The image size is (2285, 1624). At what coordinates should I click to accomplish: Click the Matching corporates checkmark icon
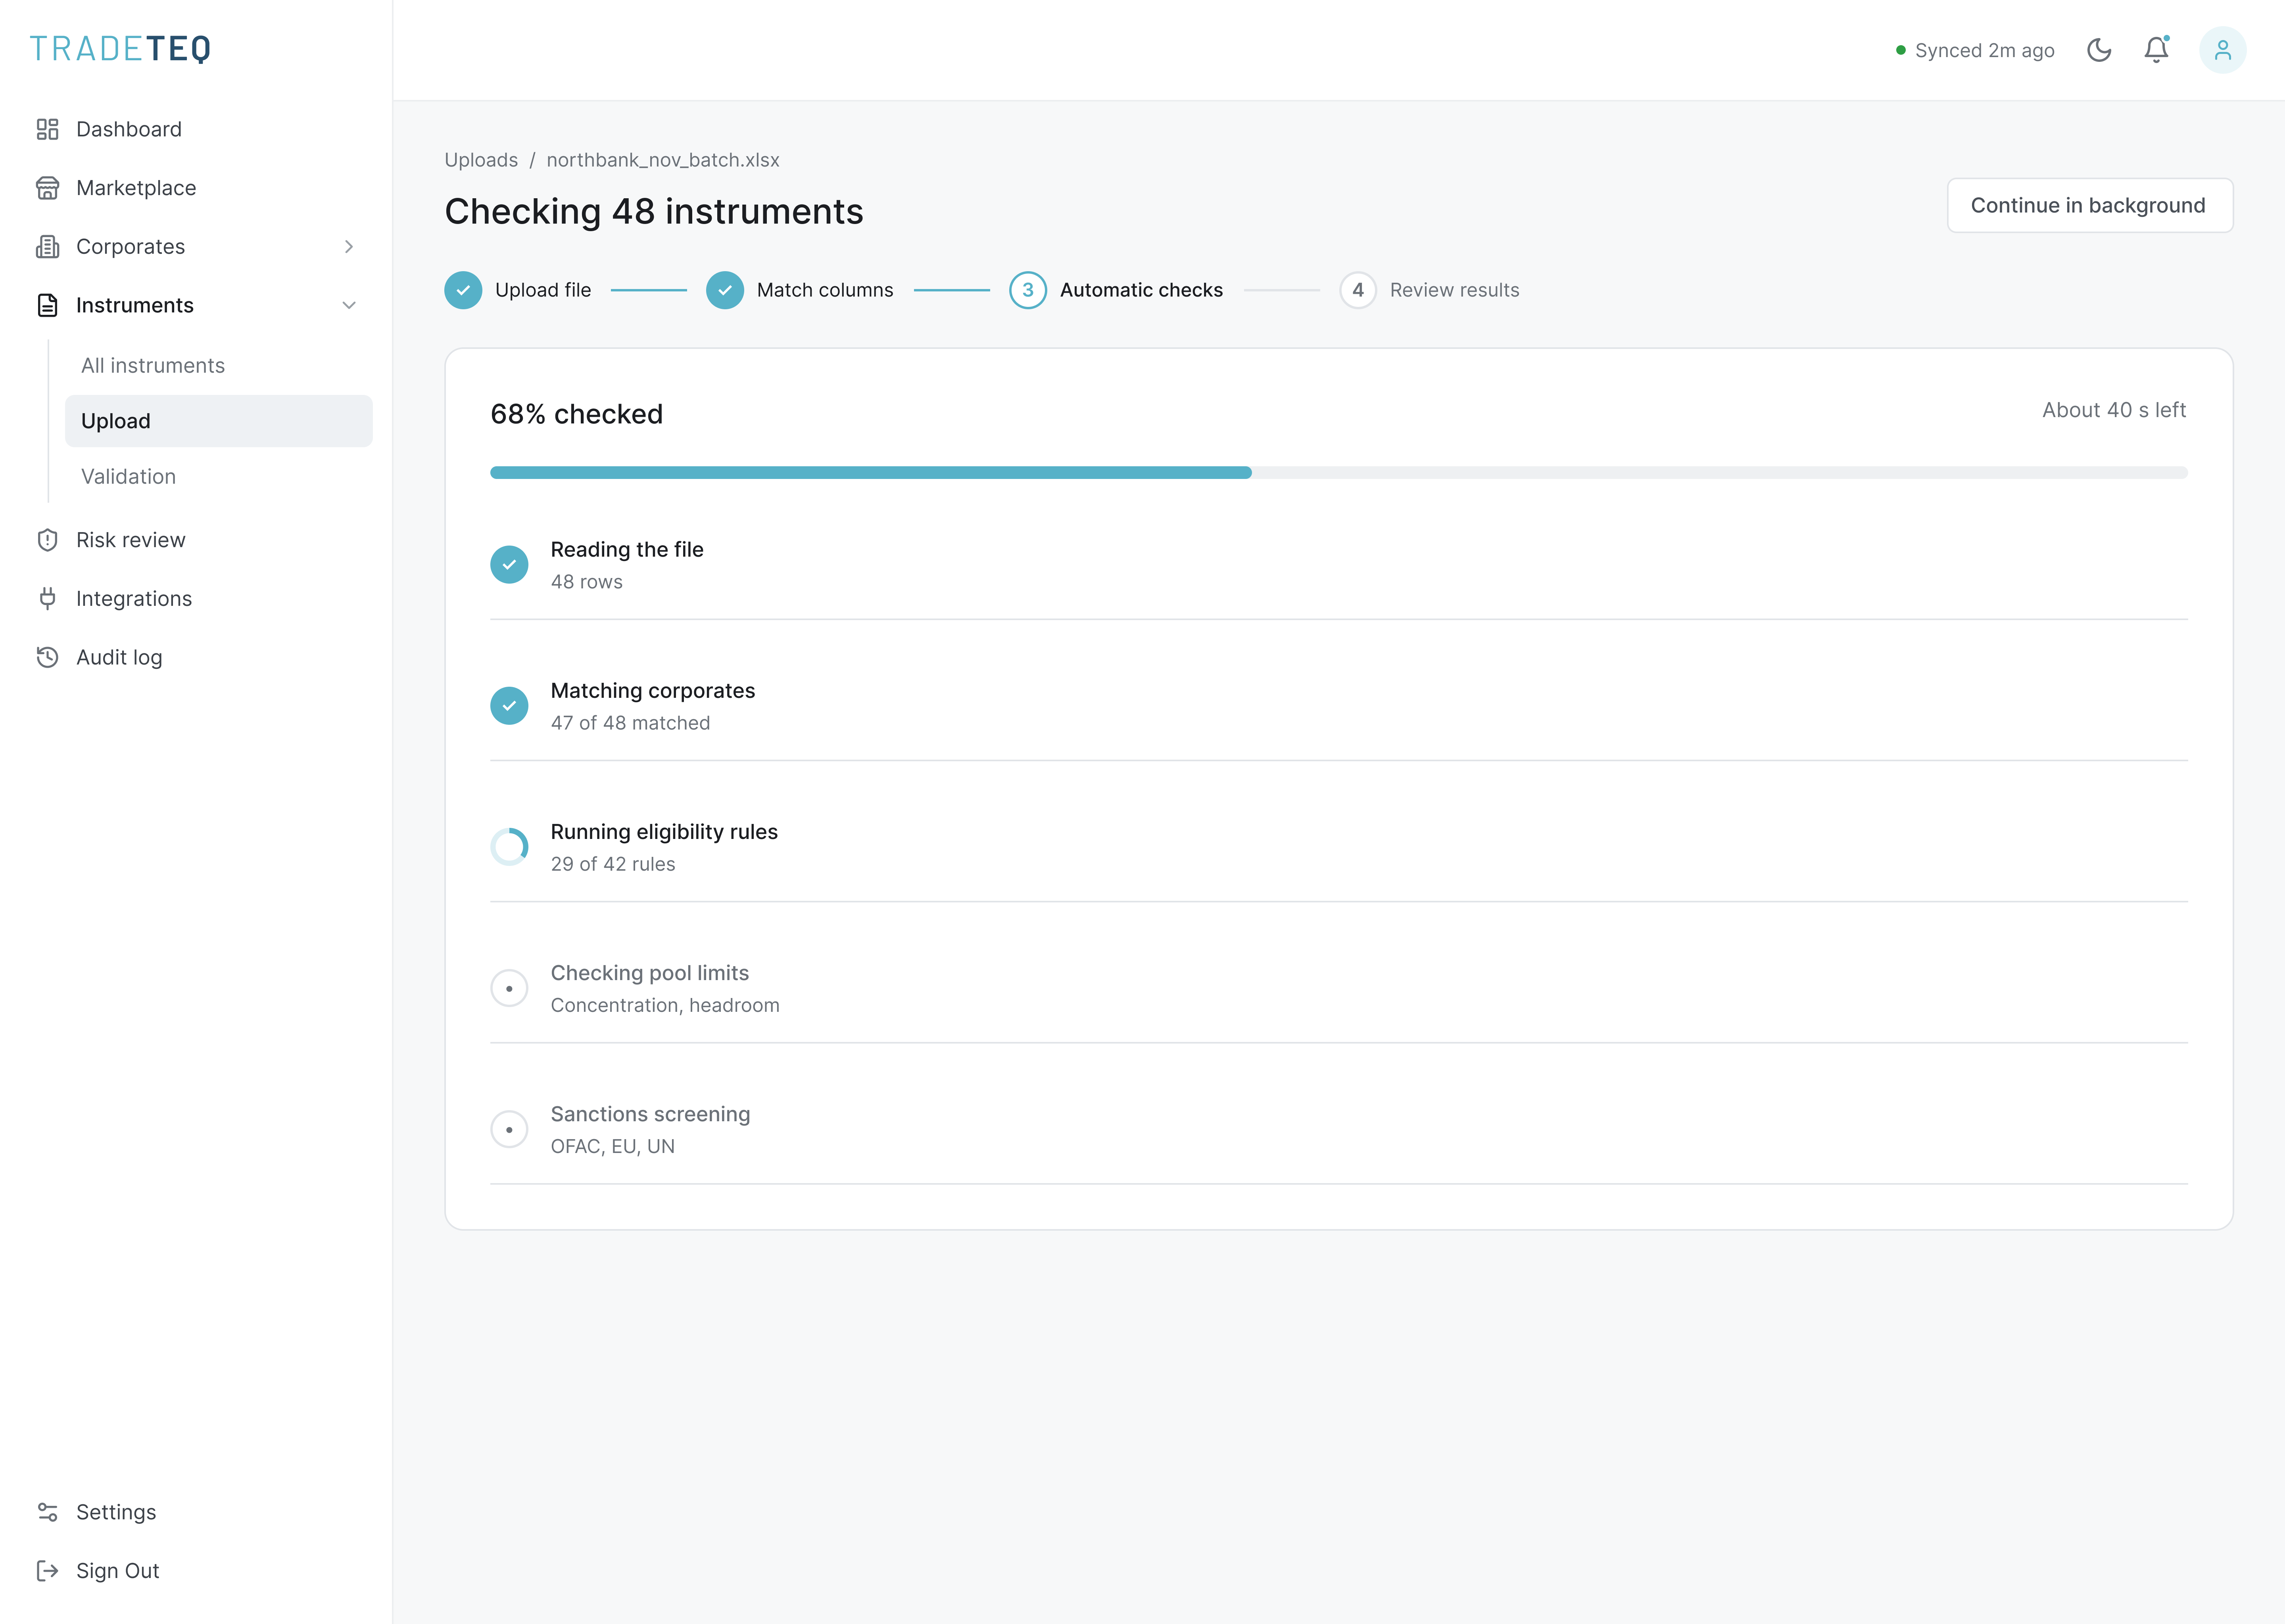click(509, 706)
